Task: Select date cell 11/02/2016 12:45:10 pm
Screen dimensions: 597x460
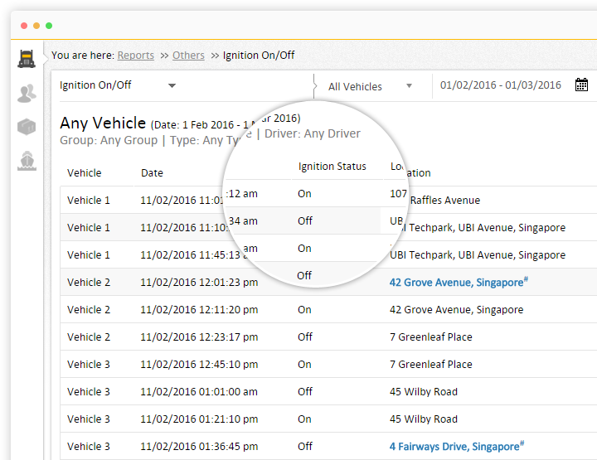Action: click(x=199, y=364)
